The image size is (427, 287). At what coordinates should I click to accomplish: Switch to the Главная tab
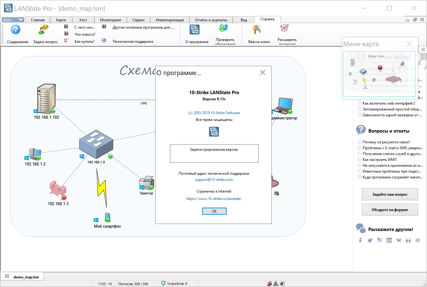point(38,20)
